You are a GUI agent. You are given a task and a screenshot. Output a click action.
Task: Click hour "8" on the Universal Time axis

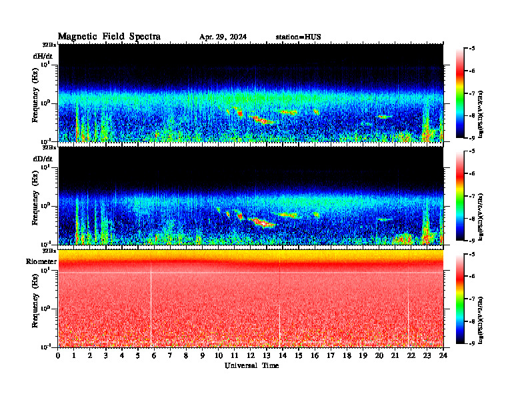pyautogui.click(x=186, y=355)
